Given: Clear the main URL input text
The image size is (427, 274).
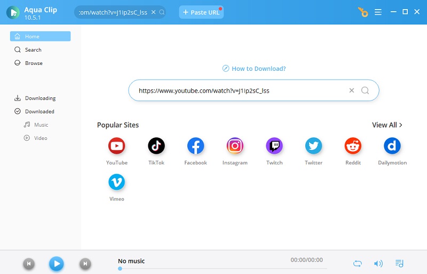Looking at the screenshot, I should [352, 90].
